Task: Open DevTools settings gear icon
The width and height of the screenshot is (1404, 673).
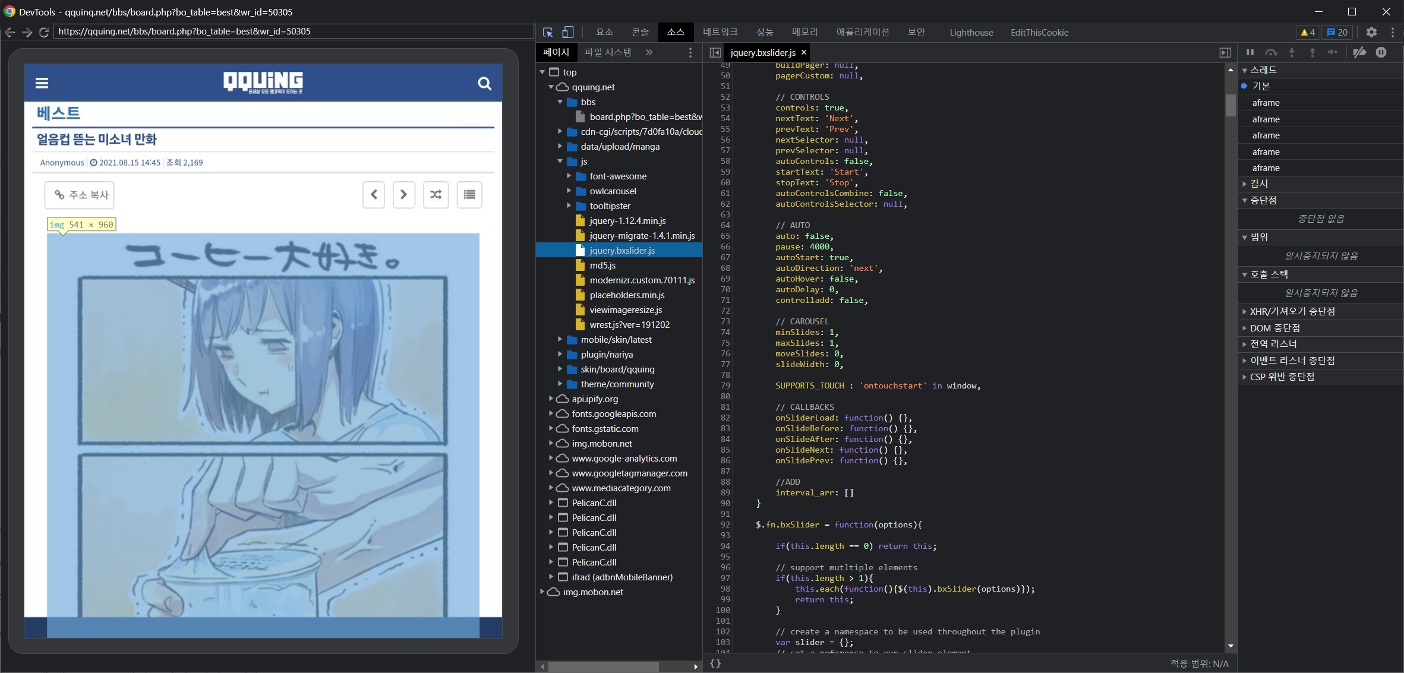Action: pyautogui.click(x=1371, y=33)
